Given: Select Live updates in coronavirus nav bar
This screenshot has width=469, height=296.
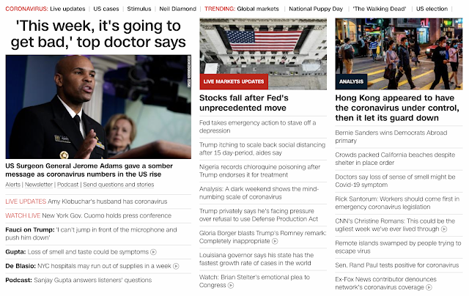Looking at the screenshot, I should coord(67,9).
